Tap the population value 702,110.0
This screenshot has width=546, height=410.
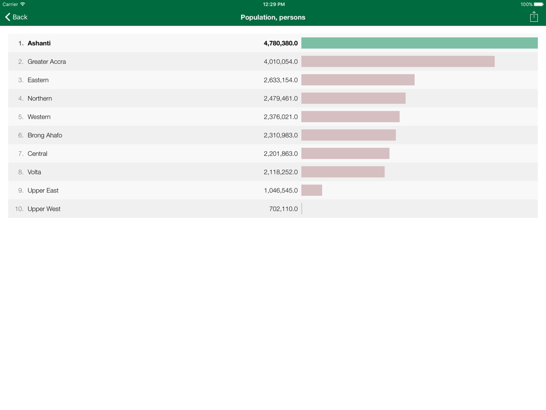tap(283, 209)
